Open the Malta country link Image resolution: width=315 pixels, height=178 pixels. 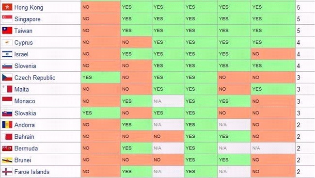21,89
